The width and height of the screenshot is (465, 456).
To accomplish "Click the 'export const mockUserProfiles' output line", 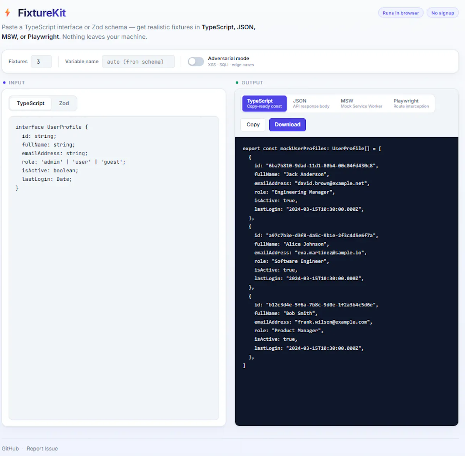I will click(312, 149).
